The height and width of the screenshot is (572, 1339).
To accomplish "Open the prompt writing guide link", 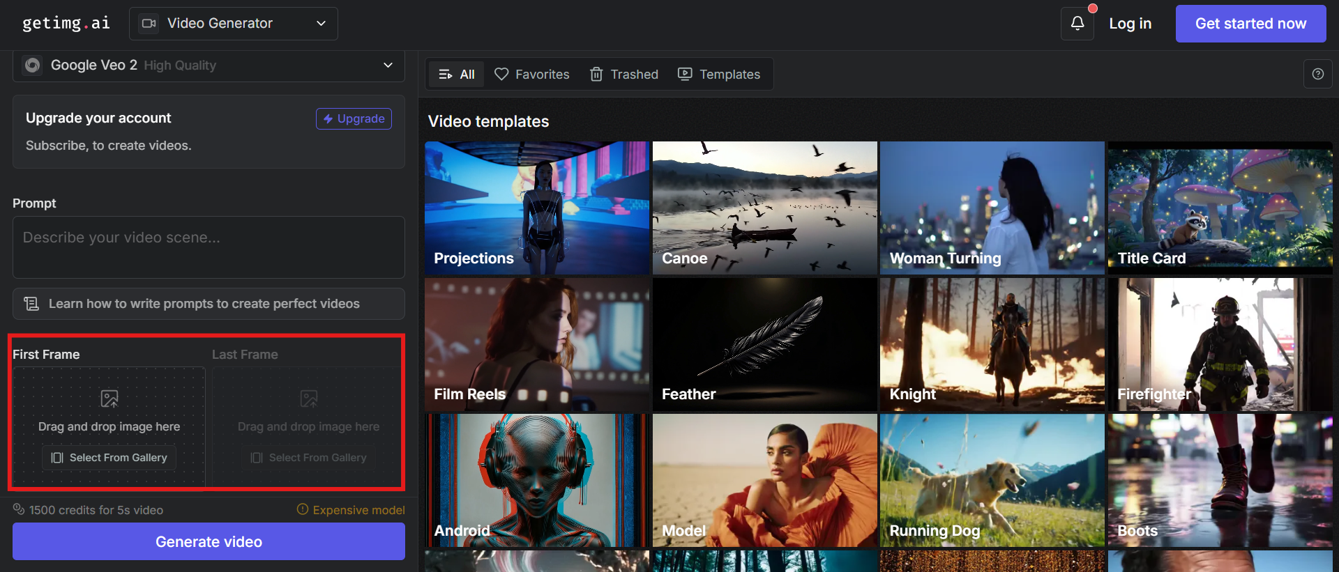I will point(209,304).
